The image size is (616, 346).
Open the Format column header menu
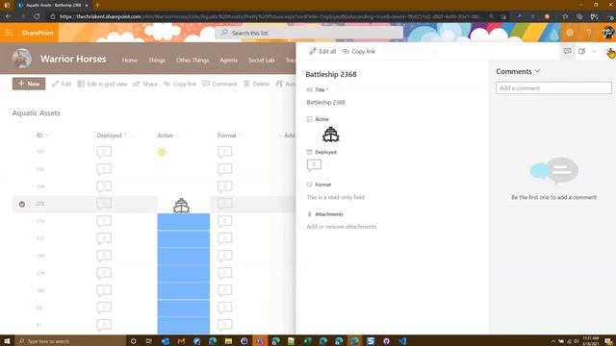pos(229,136)
